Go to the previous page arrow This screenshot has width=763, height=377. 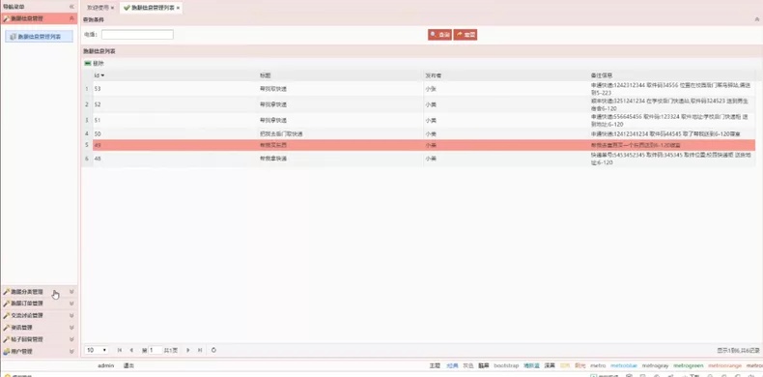coord(131,350)
